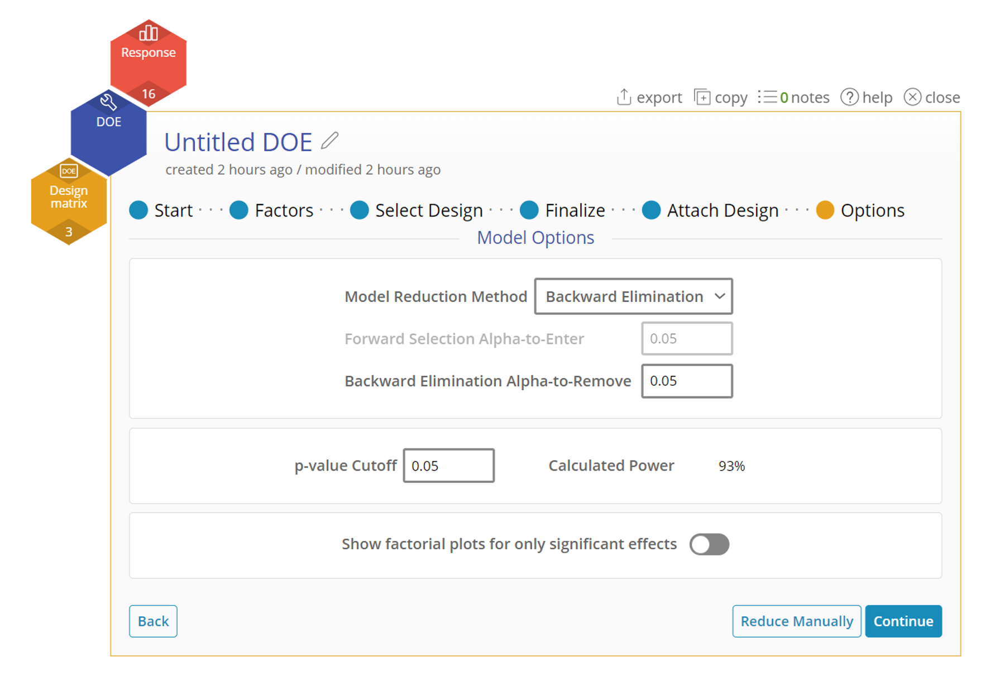This screenshot has width=1000, height=690.
Task: Go to the Start step
Action: point(161,210)
